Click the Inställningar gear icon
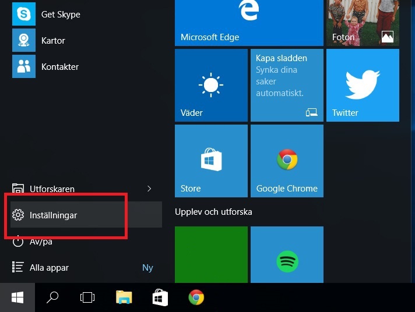This screenshot has height=312, width=415. point(18,215)
